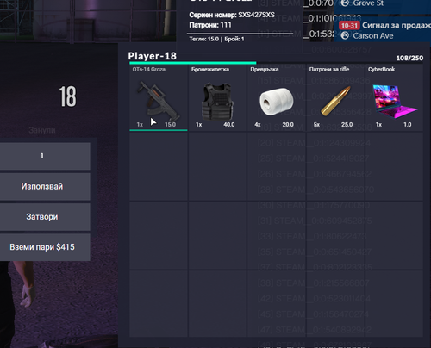Click the 25.0 weight of rifle ammo
The width and height of the screenshot is (431, 348).
(347, 125)
